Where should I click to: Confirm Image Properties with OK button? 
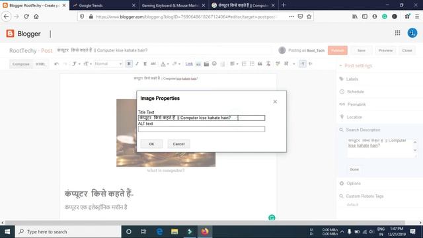[151, 144]
